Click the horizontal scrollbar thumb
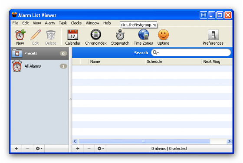Viewport: 243px width, 163px height. [144, 141]
